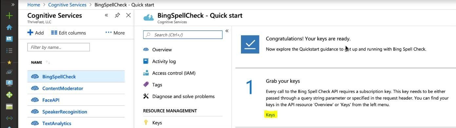Collapse the BingSpellCheck resource menu with its chevron
The image size is (456, 128).
coord(227,31)
